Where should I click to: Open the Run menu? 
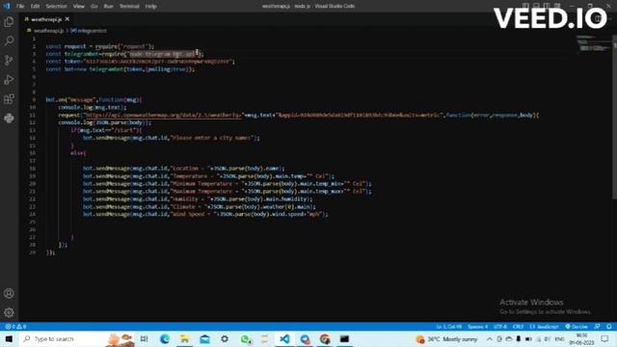108,7
